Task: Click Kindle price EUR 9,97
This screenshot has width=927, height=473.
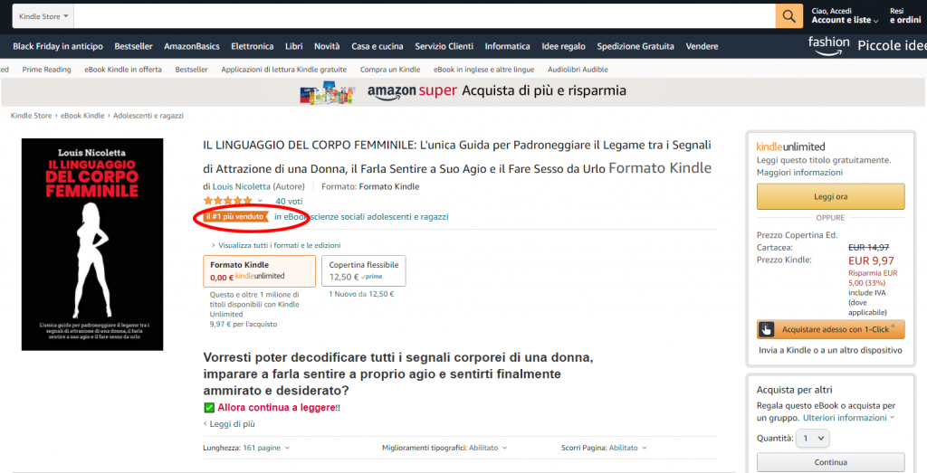Action: (x=871, y=260)
